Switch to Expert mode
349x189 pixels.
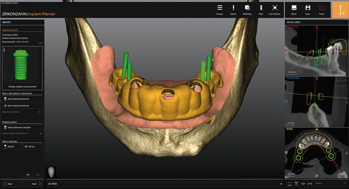point(233,9)
